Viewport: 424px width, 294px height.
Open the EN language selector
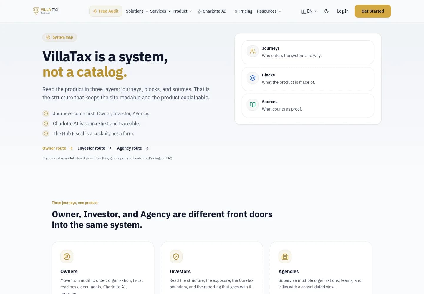point(309,11)
